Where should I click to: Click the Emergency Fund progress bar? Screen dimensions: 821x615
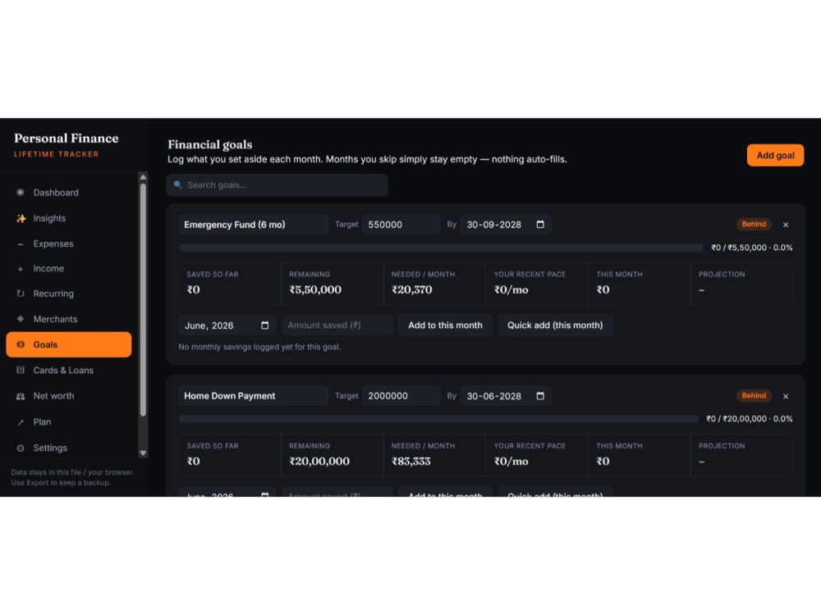440,248
